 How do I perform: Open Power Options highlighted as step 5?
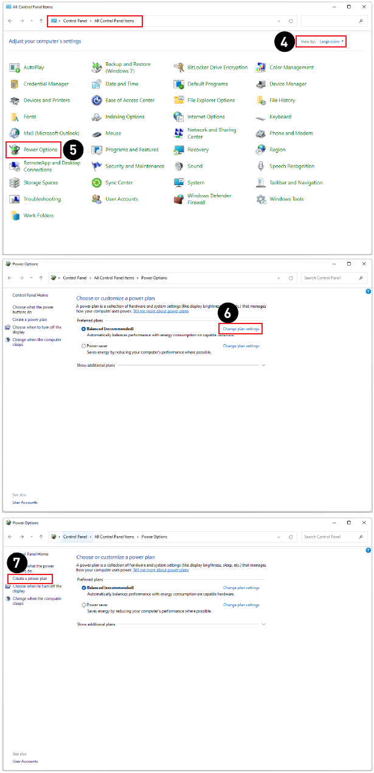coord(40,150)
